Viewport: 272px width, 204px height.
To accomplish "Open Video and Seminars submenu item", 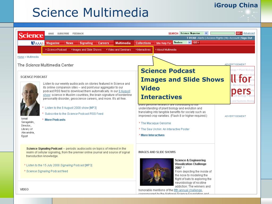I will coord(119,50).
